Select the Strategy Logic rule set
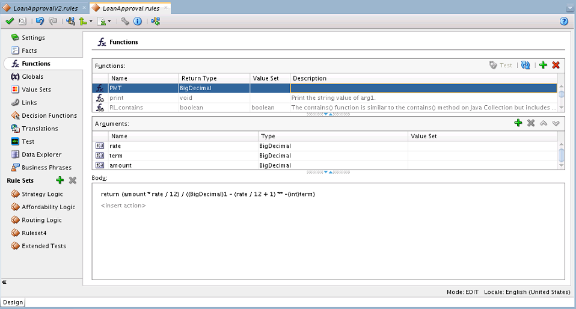576x309 pixels. [42, 194]
